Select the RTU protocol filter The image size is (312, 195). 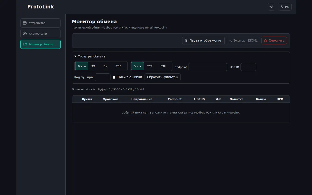pos(163,66)
